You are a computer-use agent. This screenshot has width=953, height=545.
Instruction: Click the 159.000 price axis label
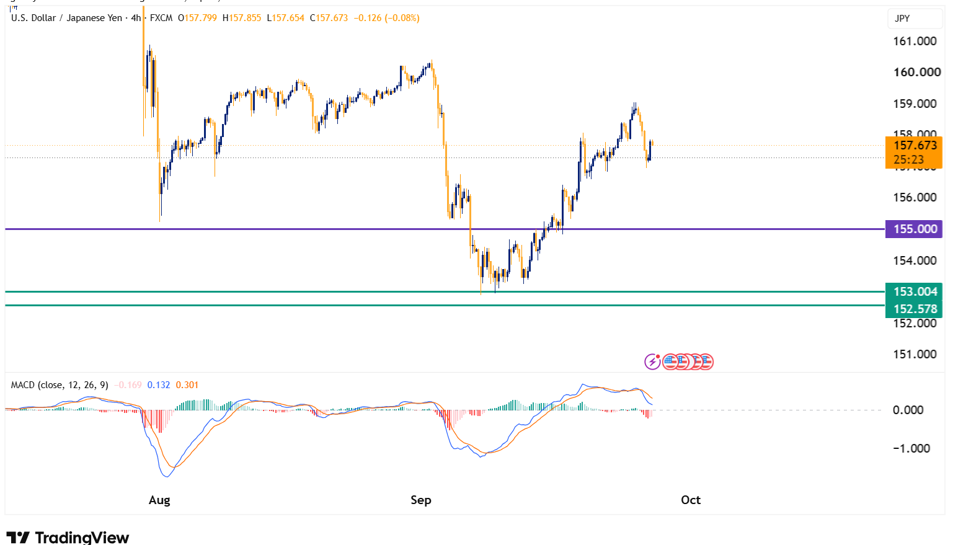(x=915, y=104)
